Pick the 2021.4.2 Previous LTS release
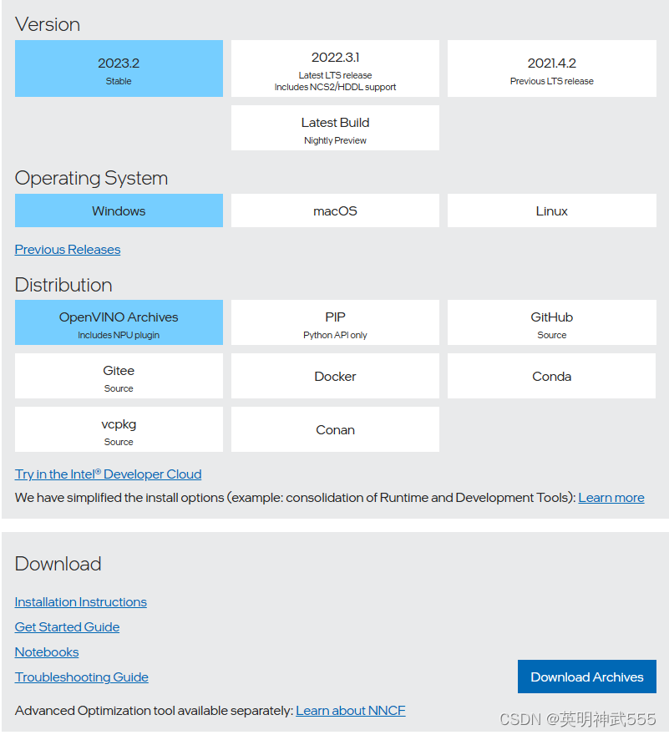669x735 pixels. 552,68
